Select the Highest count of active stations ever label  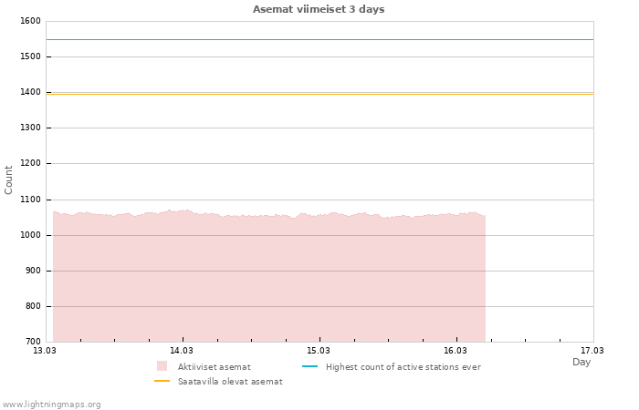[x=403, y=366]
